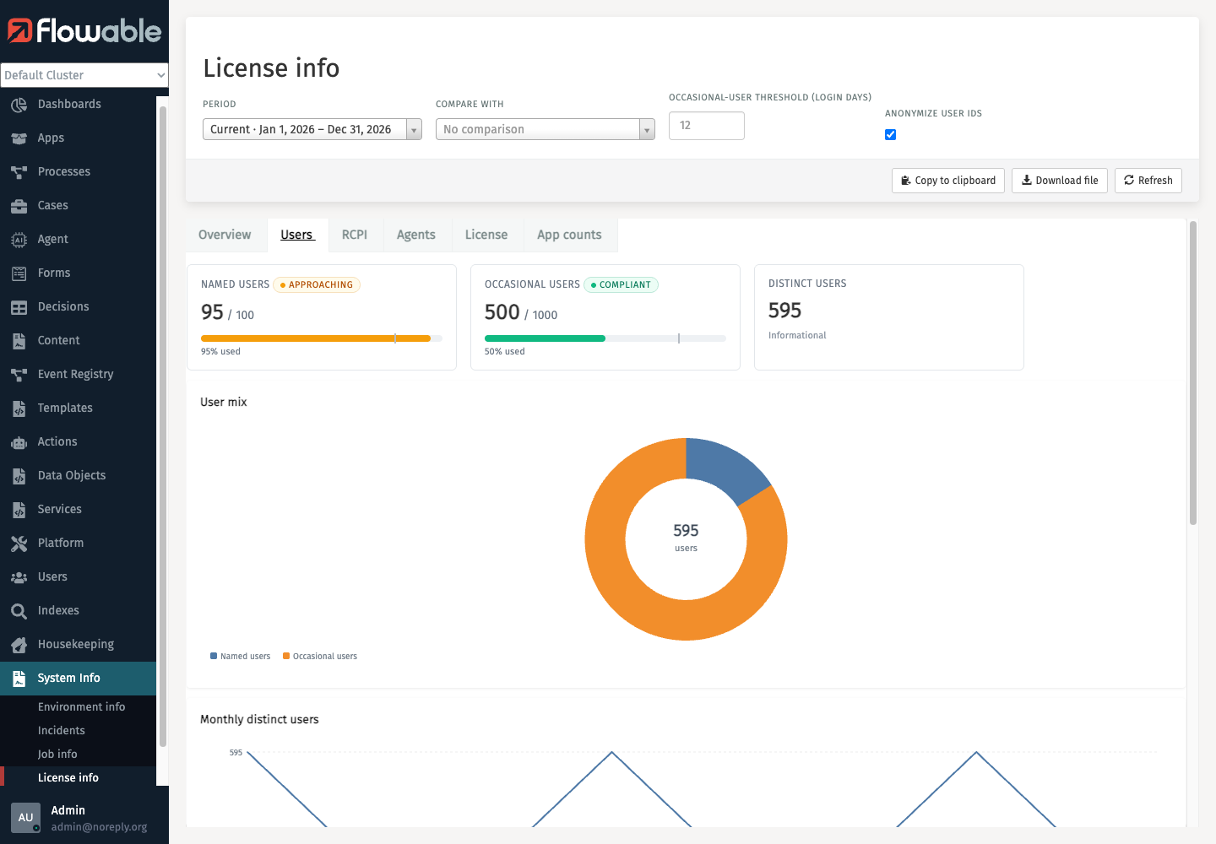Click the Flowable logo

pyautogui.click(x=84, y=31)
